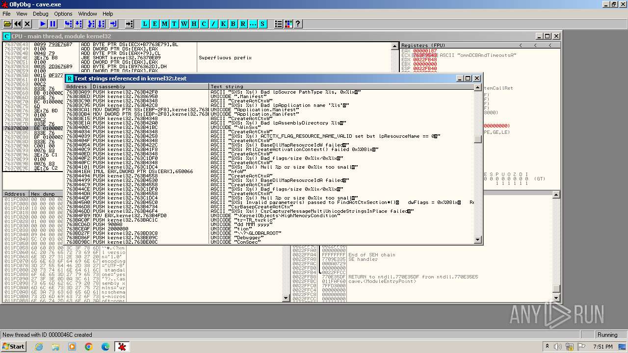This screenshot has height=353, width=628.
Task: Open the Debug menu
Action: (x=41, y=14)
